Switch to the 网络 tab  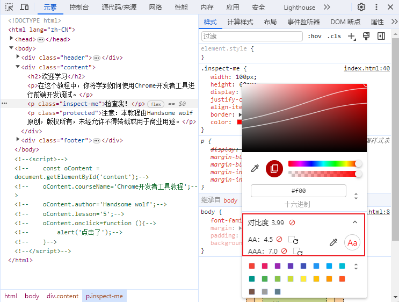coord(156,8)
